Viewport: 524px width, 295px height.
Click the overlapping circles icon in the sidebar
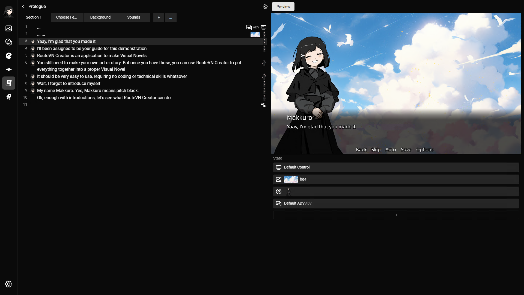(9, 42)
